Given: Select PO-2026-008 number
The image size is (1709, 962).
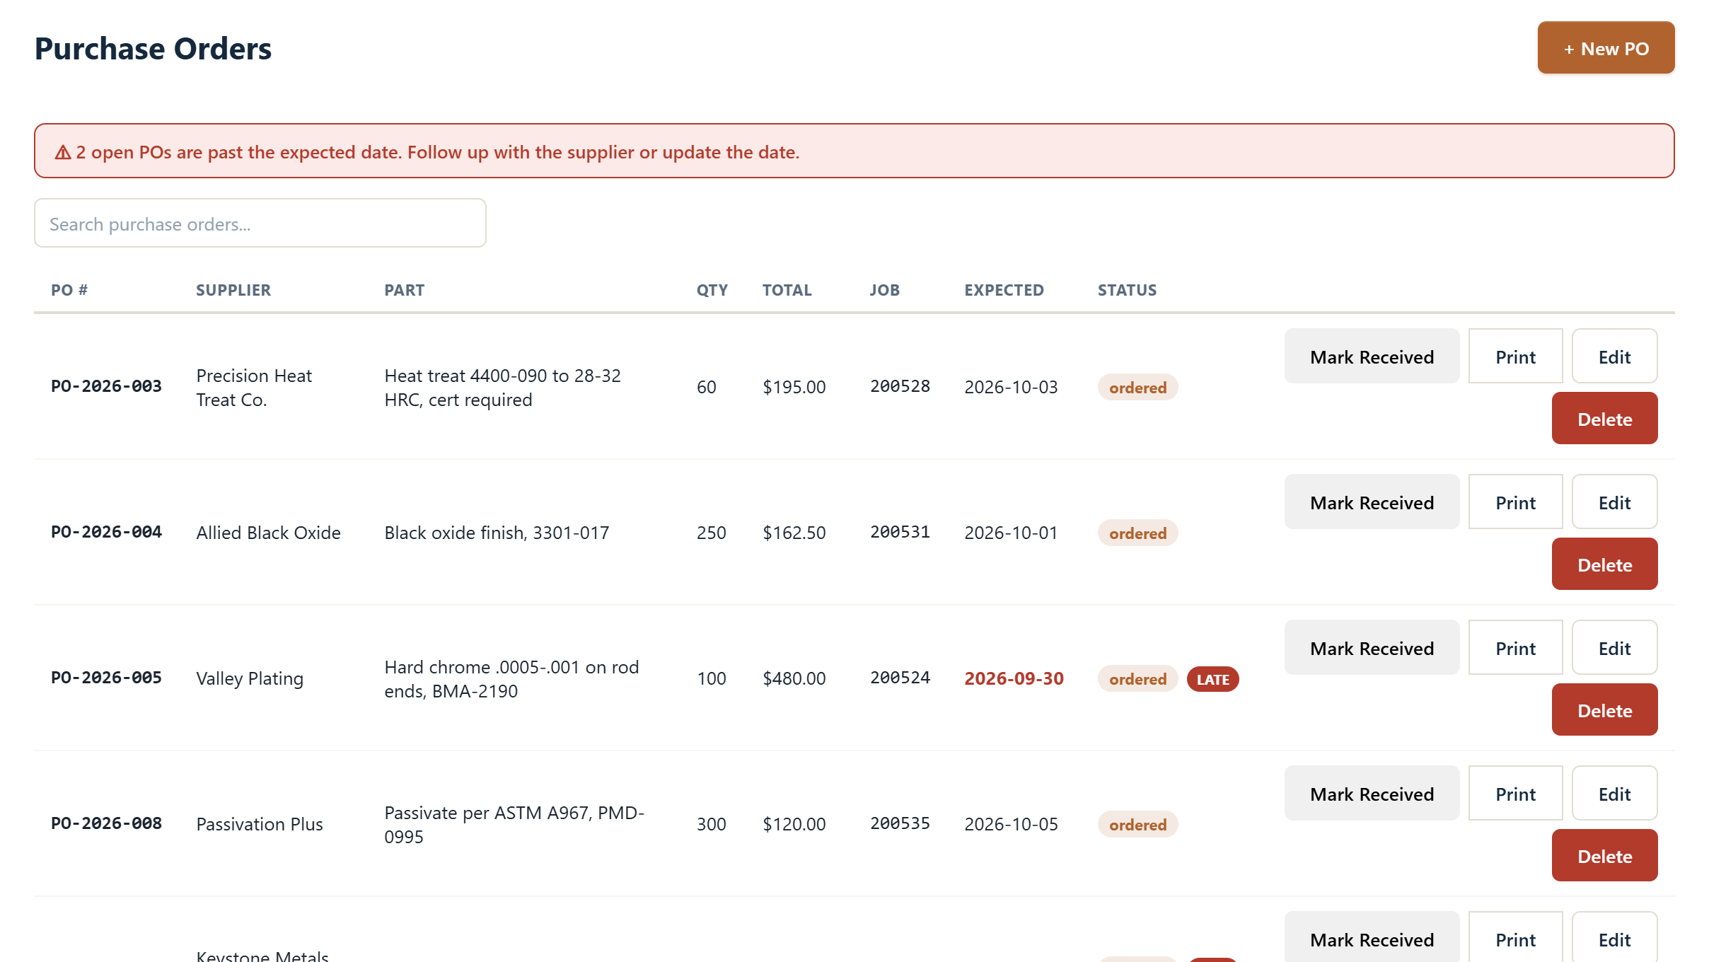Looking at the screenshot, I should point(106,823).
